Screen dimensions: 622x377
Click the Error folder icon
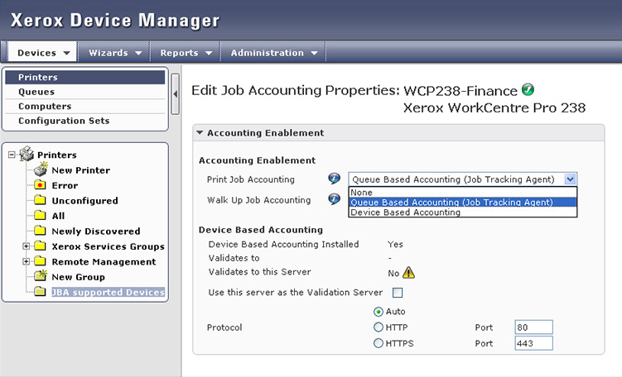[40, 185]
